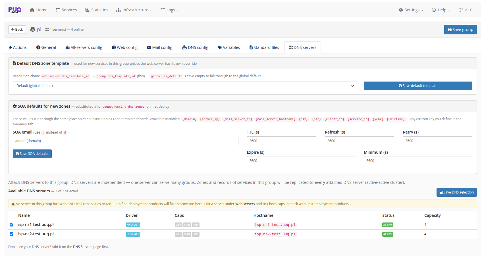This screenshot has height=258, width=484.
Task: Switch to the Variables tab
Action: coord(229,47)
